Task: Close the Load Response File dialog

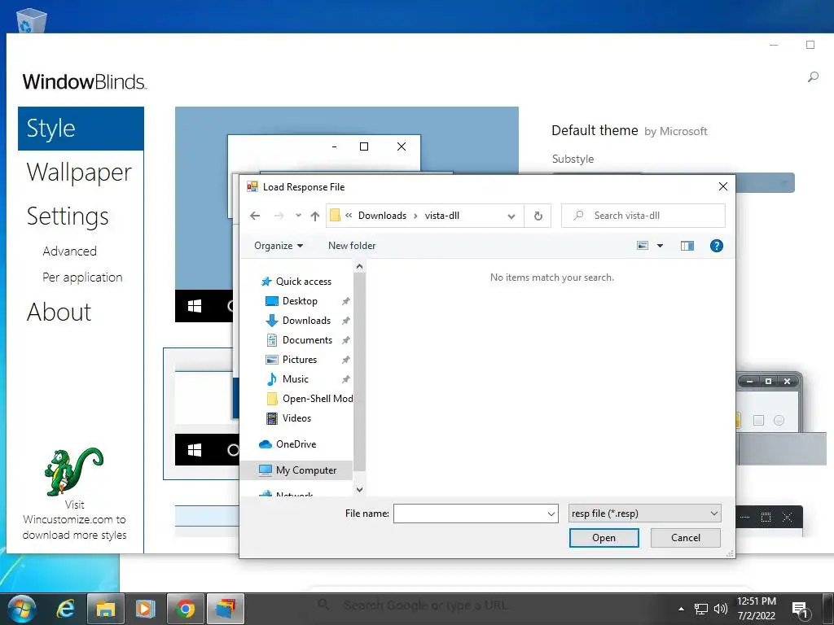Action: [723, 186]
